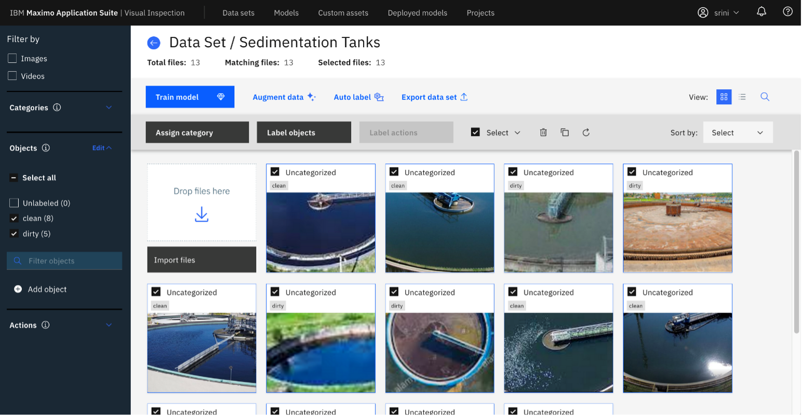Click the Filter objects input field

point(64,261)
